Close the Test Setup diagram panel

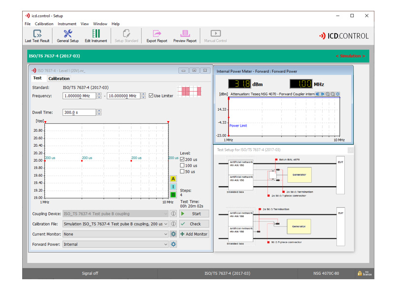(351, 150)
